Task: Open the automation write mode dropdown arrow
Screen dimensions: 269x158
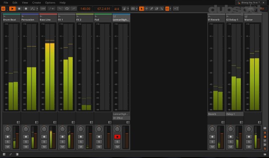Action: 37,9
